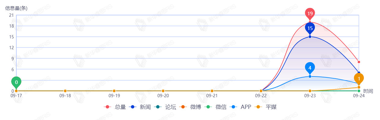This screenshot has width=380, height=120.
Task: Click the red pin marker labeled 19
Action: coord(310,14)
